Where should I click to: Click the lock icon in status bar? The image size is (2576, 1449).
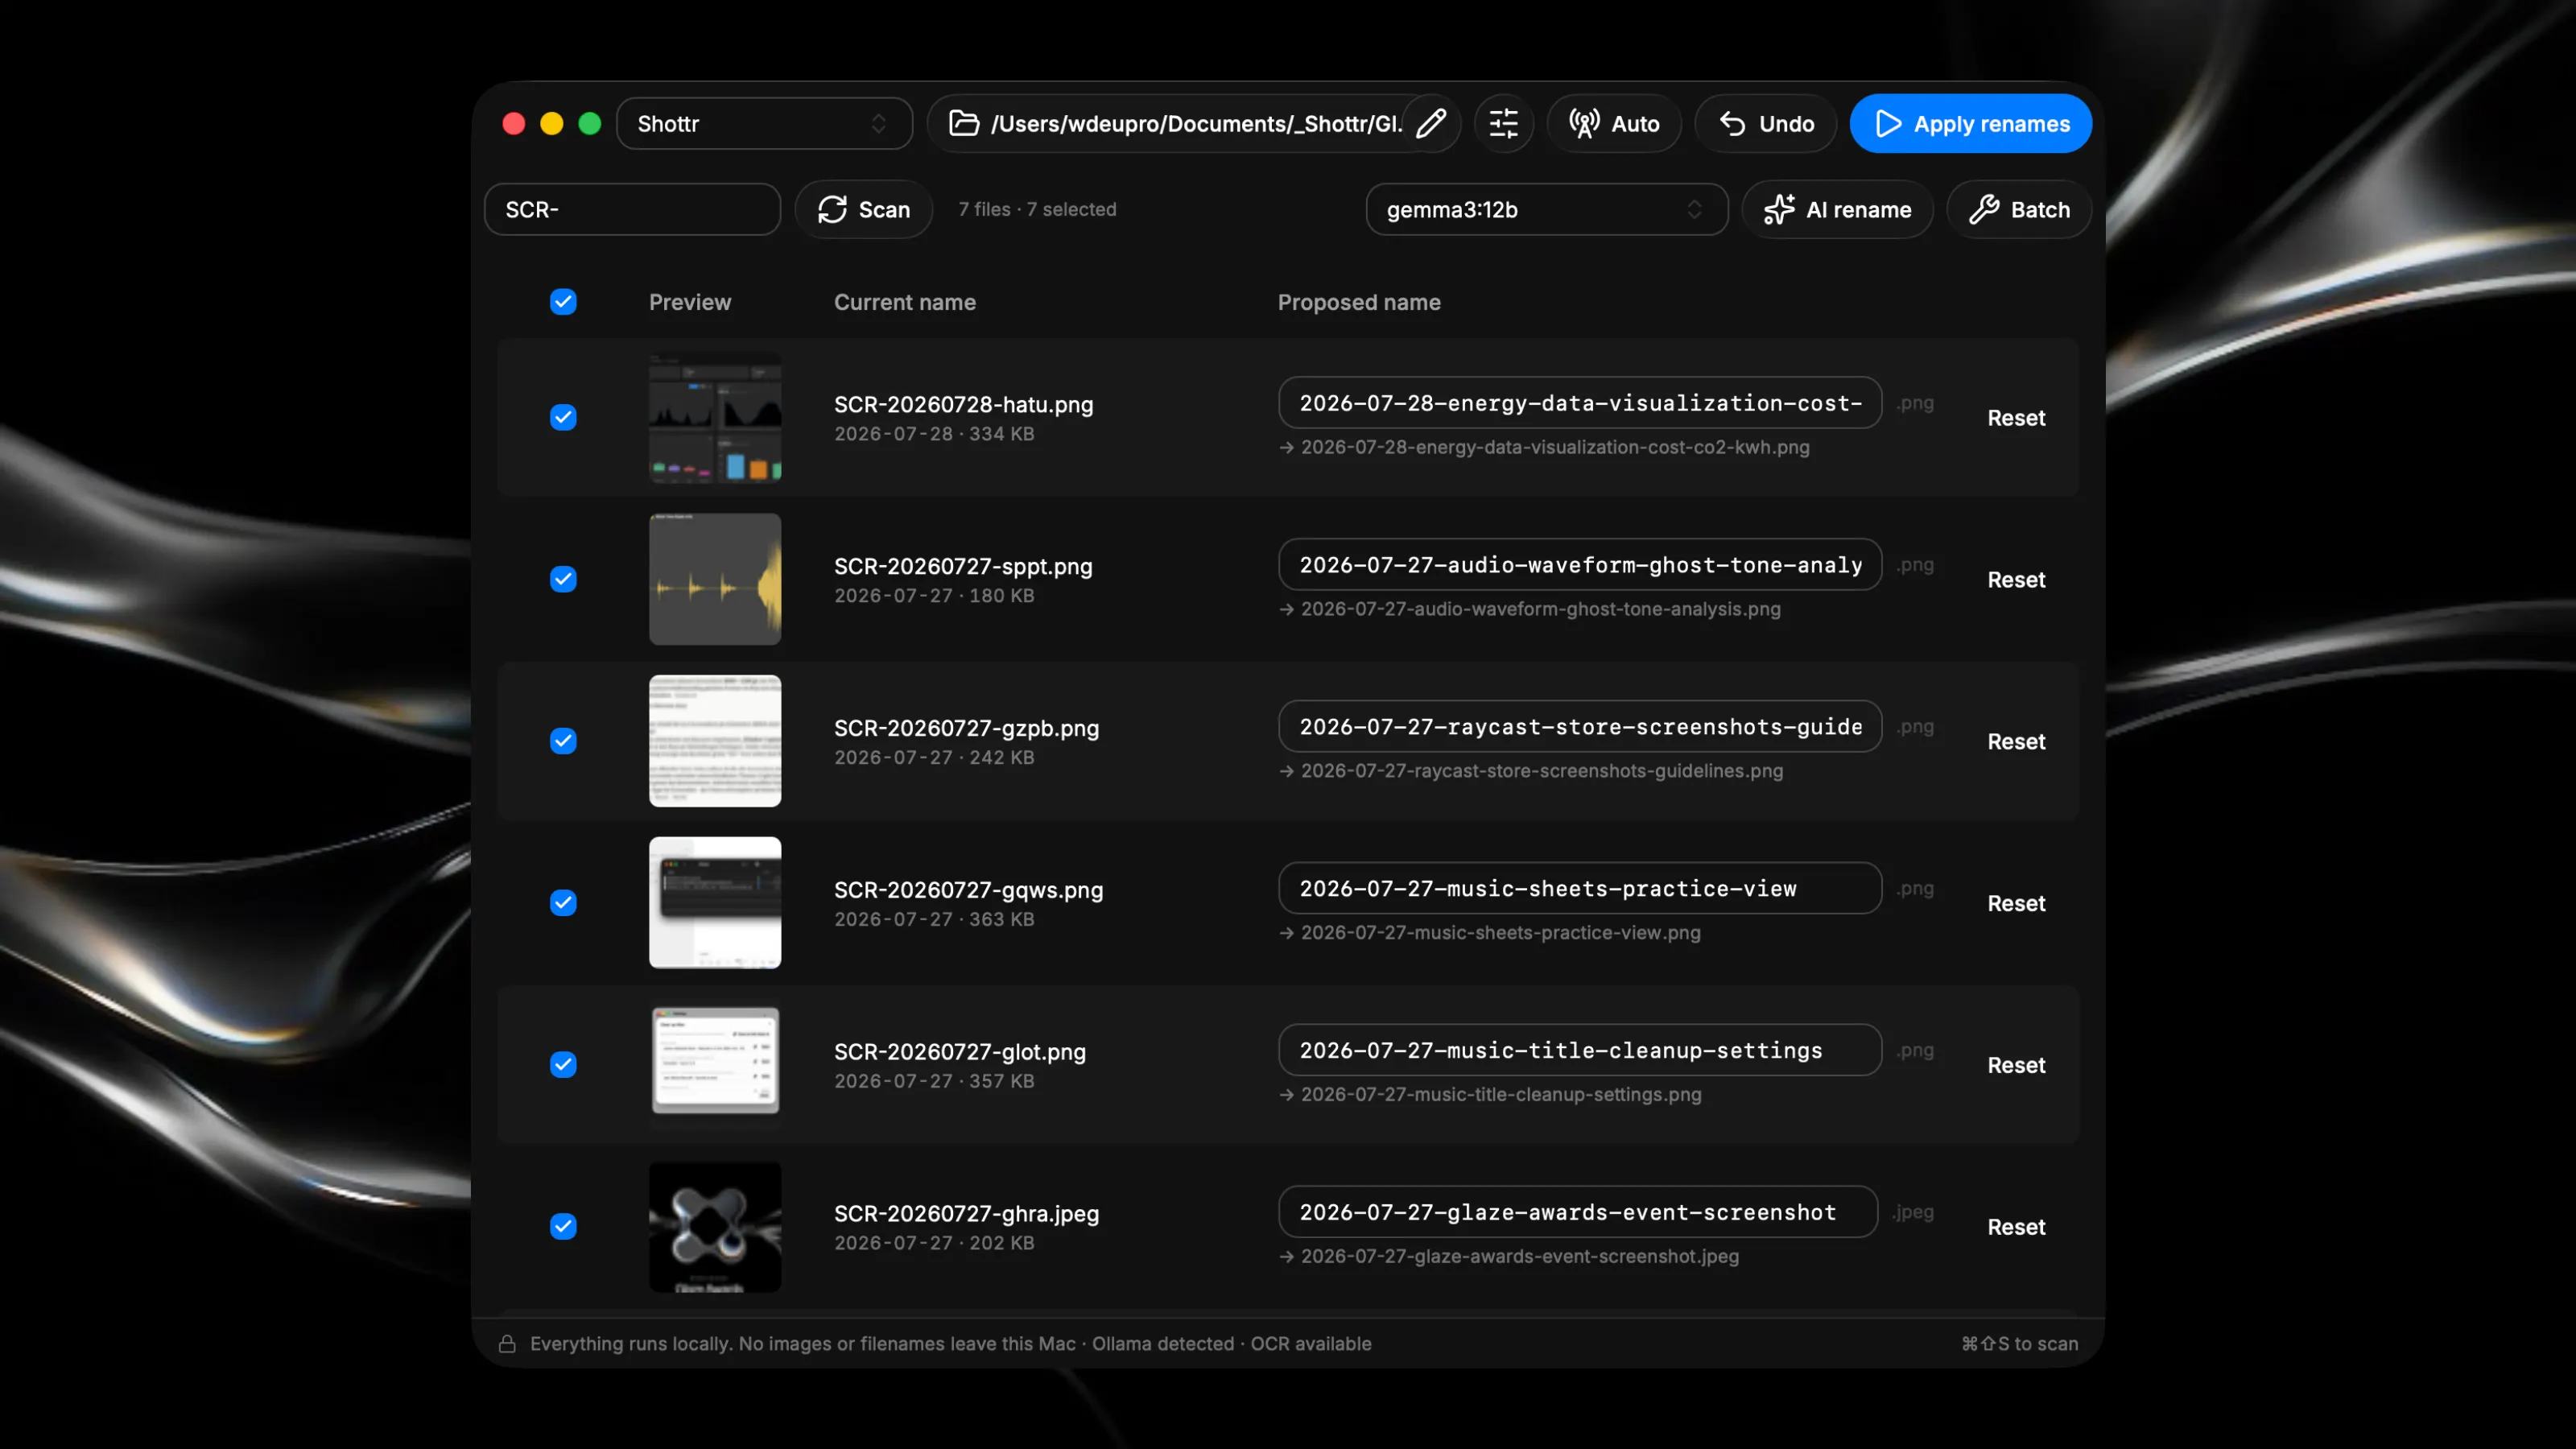point(507,1344)
